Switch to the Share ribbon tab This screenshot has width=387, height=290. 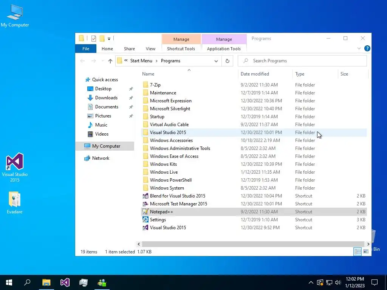coord(129,49)
